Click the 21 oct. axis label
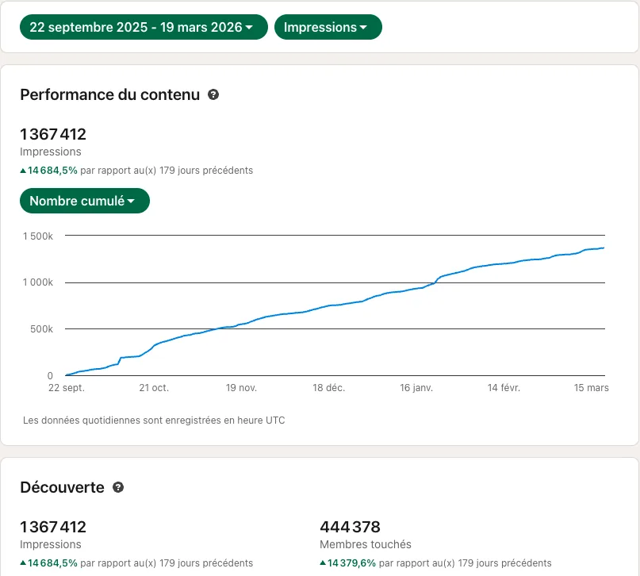The width and height of the screenshot is (640, 576). tap(154, 388)
